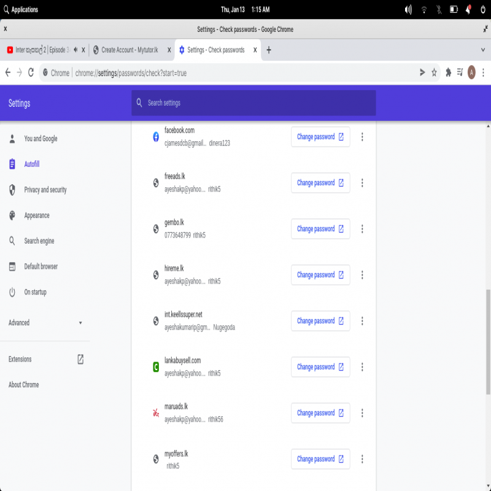Select Privacy and security in sidebar

45,190
